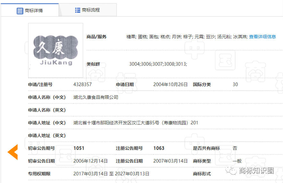Select registration announcement date 2007年03月14日
The image size is (283, 183).
pos(170,161)
